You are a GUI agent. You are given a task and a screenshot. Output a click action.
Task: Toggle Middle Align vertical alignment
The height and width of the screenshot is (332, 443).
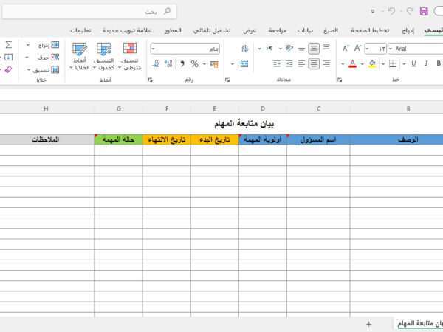[x=314, y=49]
